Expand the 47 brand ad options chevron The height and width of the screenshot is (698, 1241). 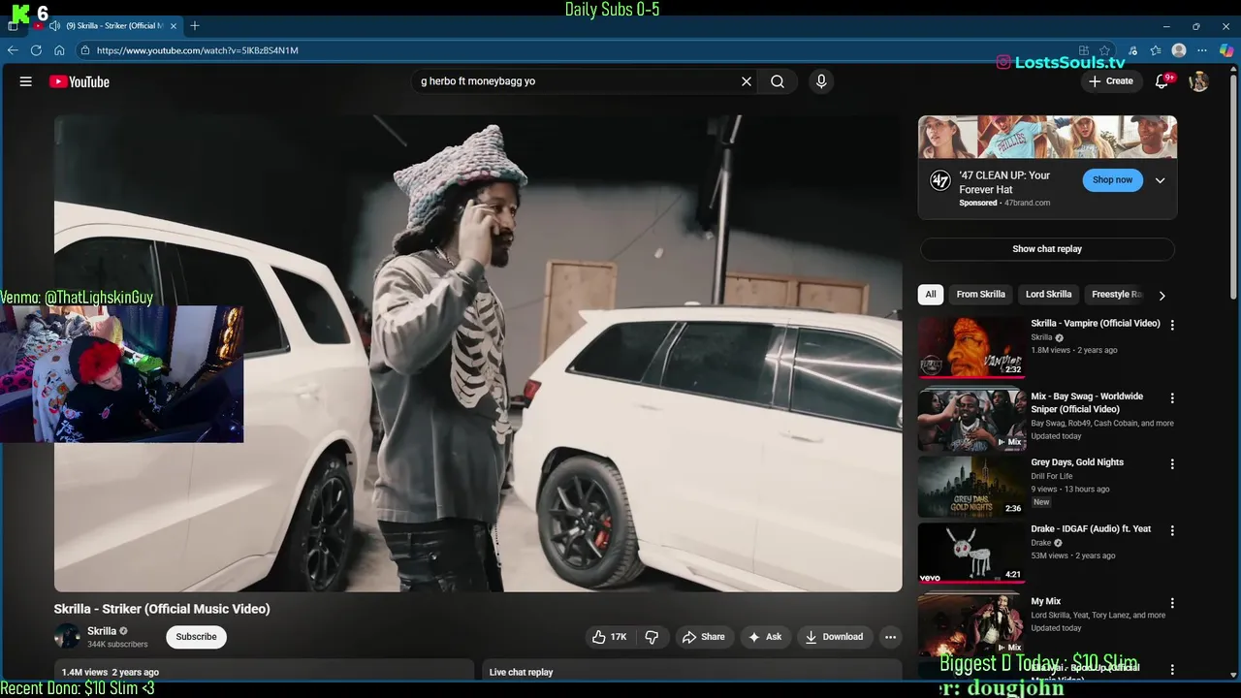tap(1160, 180)
